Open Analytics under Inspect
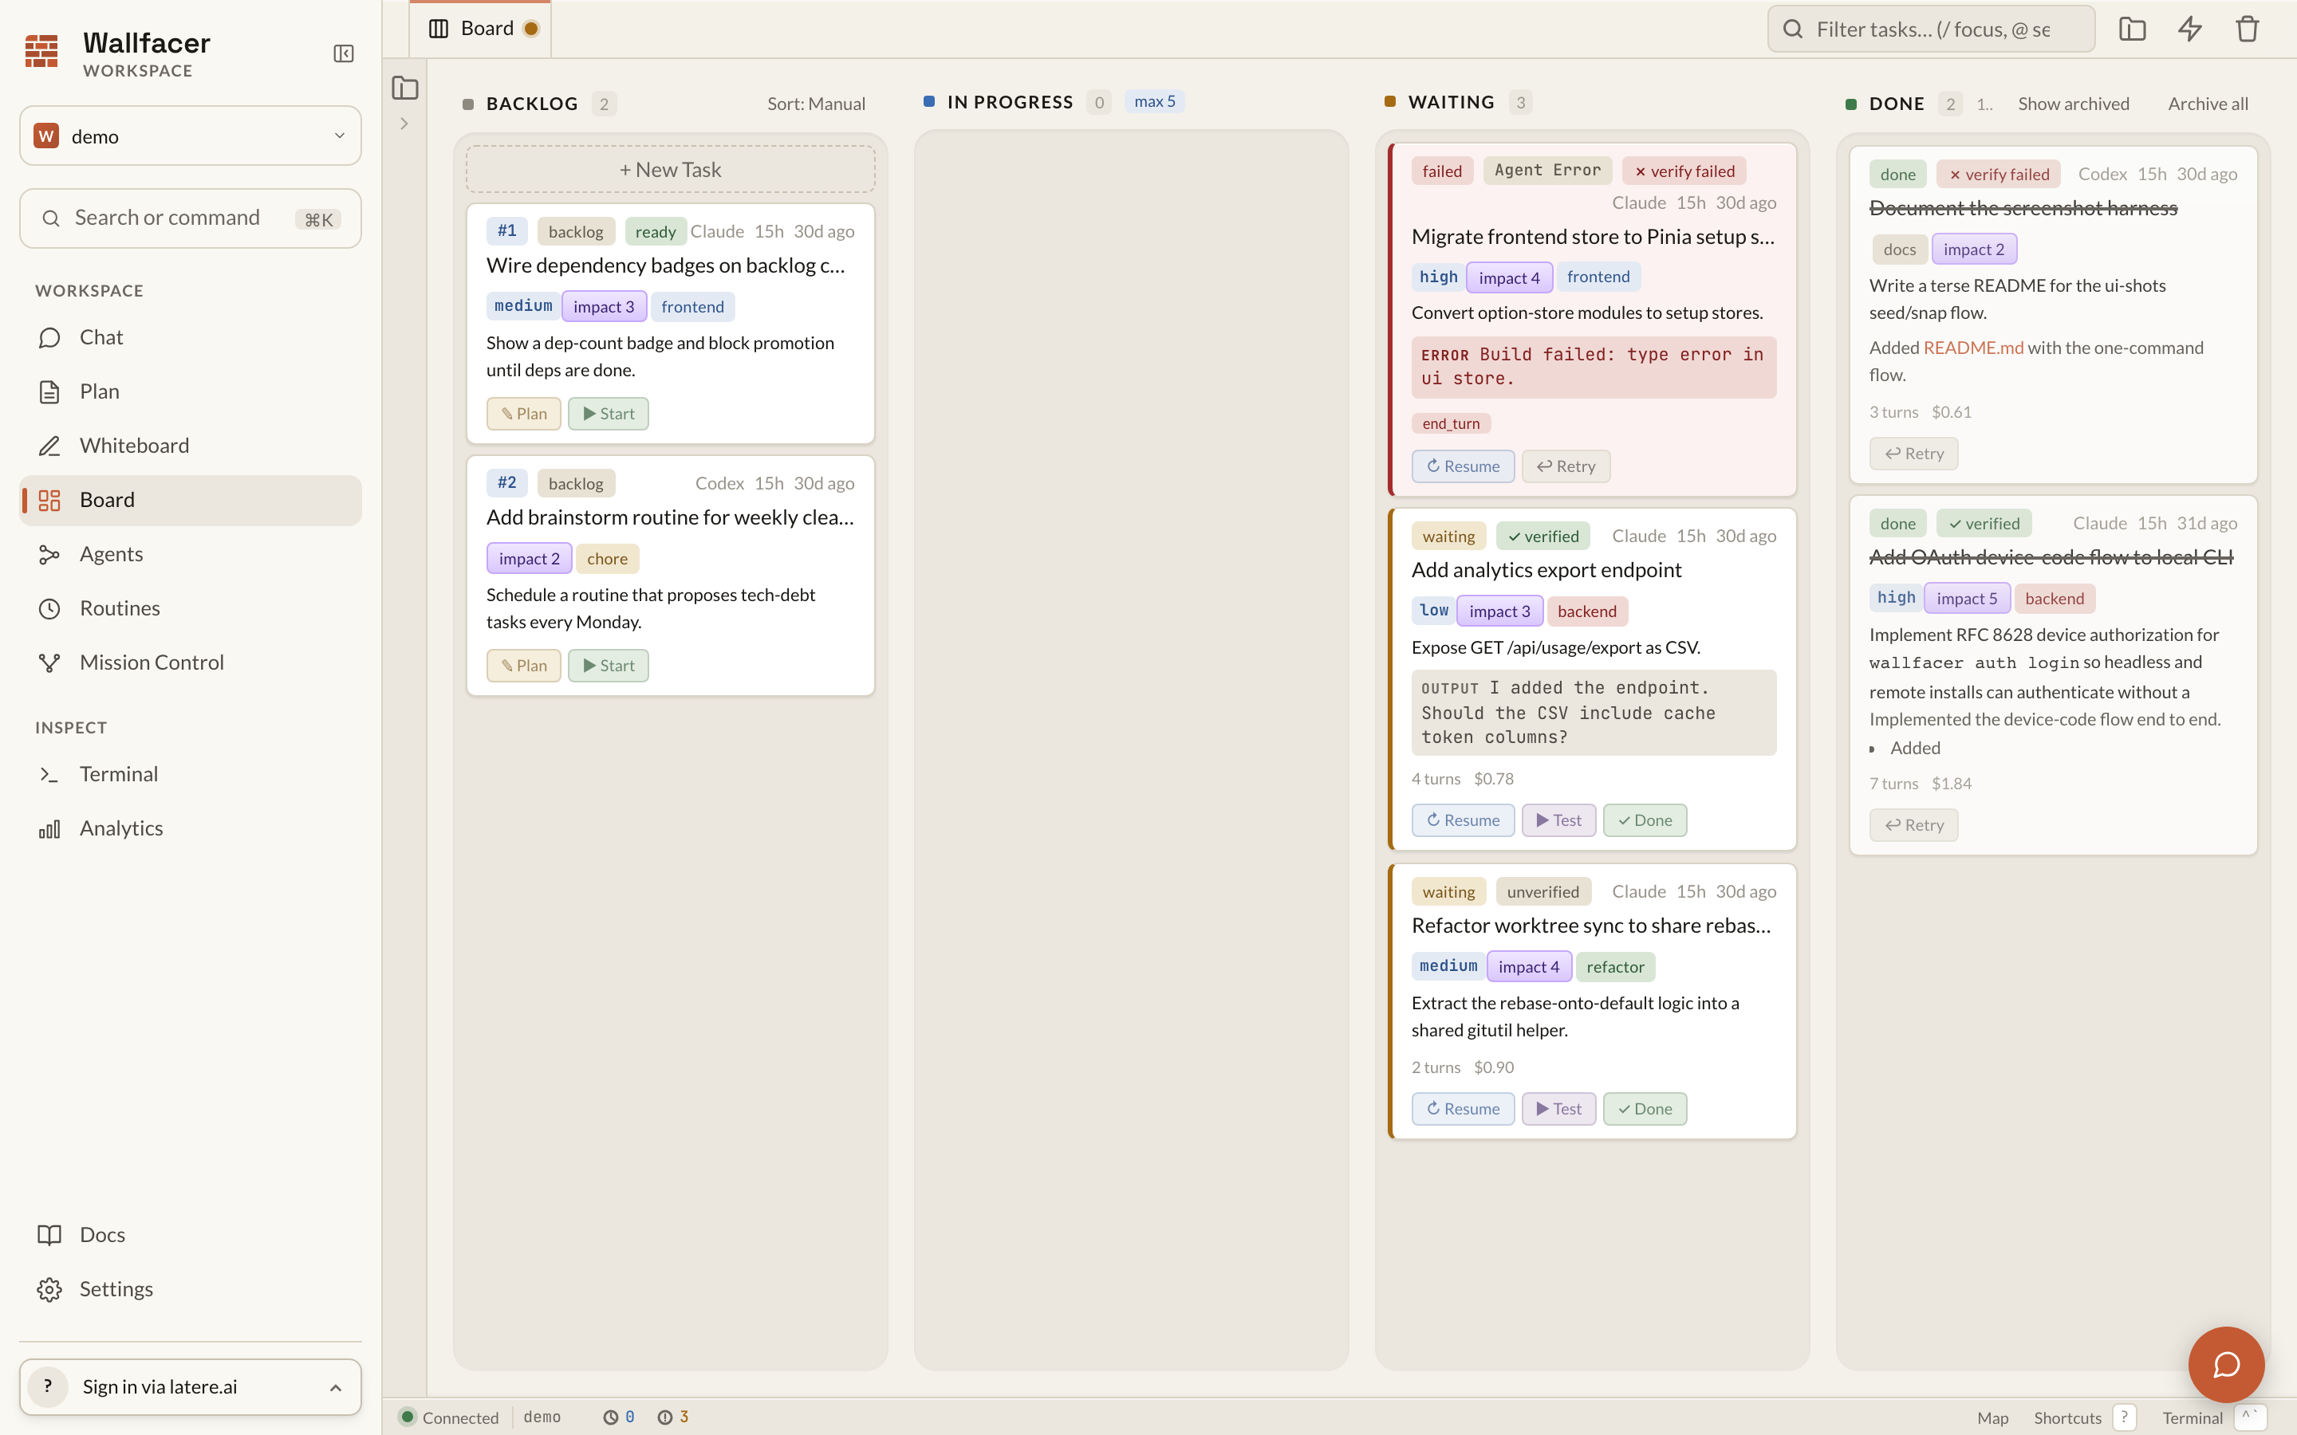2297x1435 pixels. pos(191,828)
